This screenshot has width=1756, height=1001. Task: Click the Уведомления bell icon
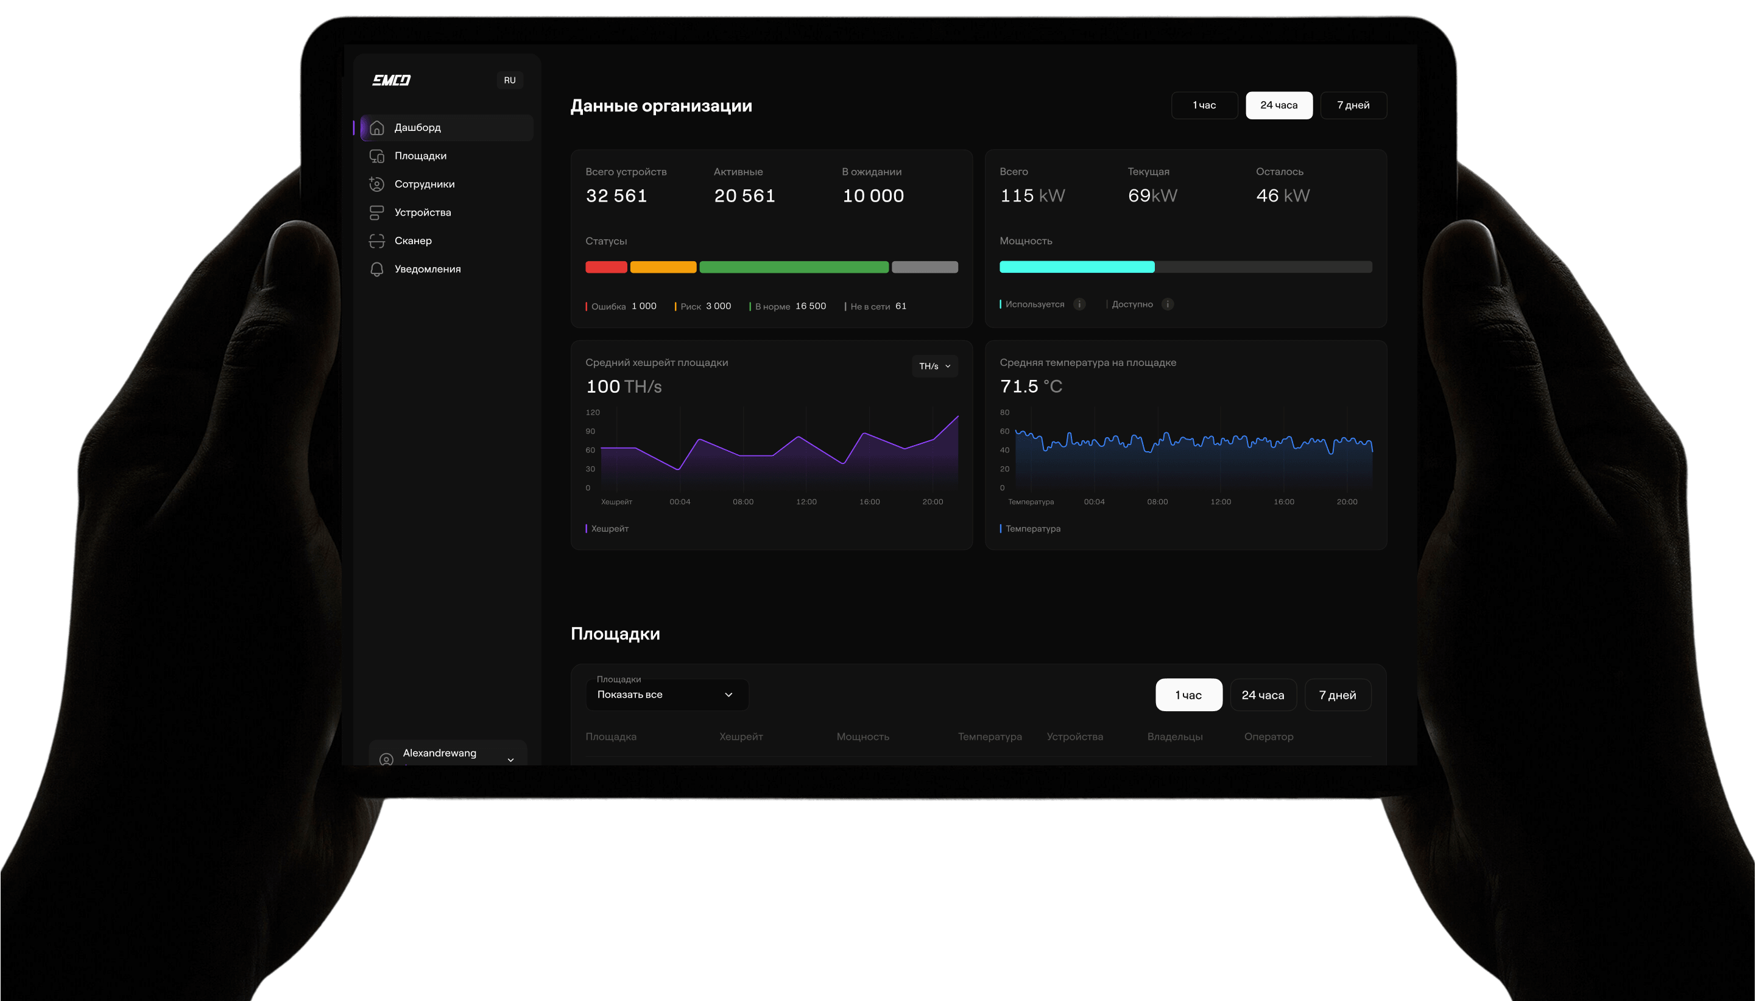[377, 270]
